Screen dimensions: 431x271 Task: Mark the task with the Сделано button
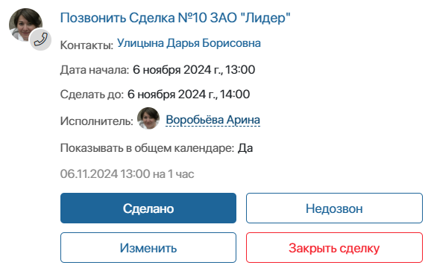click(148, 208)
